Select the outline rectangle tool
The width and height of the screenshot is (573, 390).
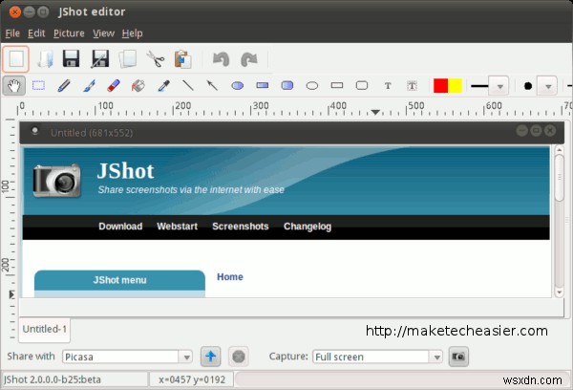pos(337,86)
